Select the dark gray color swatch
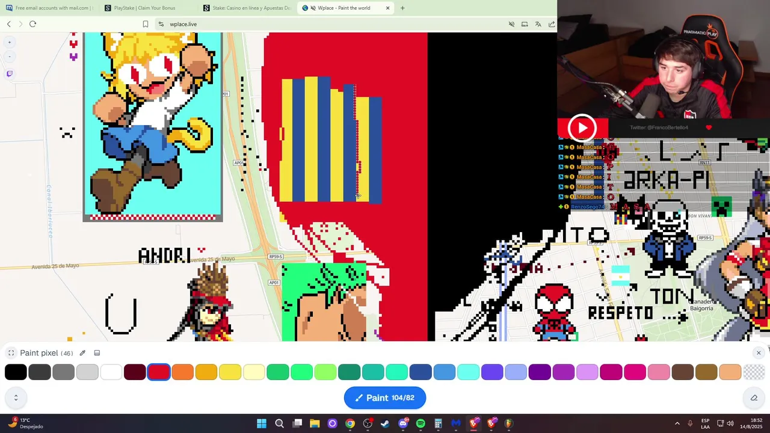The height and width of the screenshot is (433, 770). [40, 372]
